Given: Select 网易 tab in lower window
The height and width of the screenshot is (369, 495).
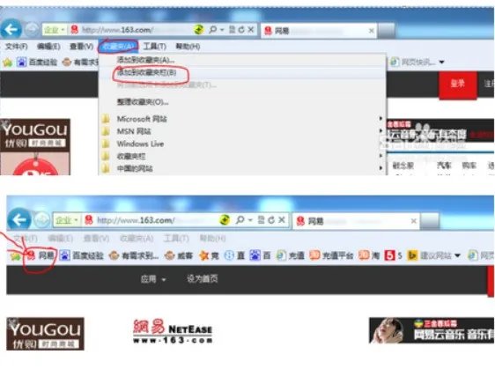Looking at the screenshot, I should pyautogui.click(x=356, y=221).
